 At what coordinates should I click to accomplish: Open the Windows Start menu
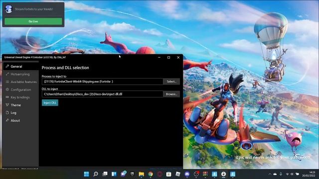pyautogui.click(x=86, y=174)
